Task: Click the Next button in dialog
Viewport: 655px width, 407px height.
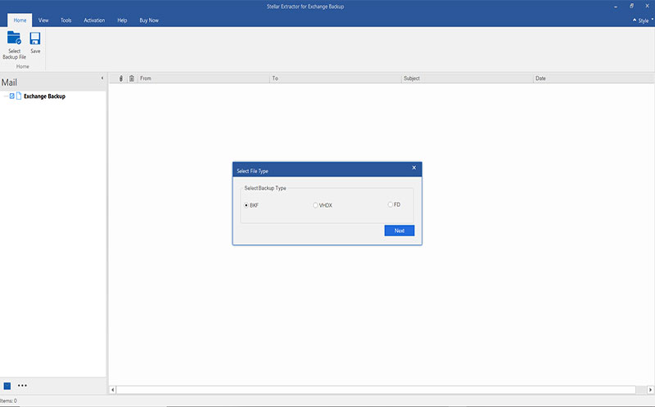Action: point(400,230)
